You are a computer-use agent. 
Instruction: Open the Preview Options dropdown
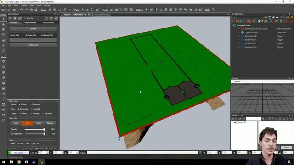[x=237, y=82]
